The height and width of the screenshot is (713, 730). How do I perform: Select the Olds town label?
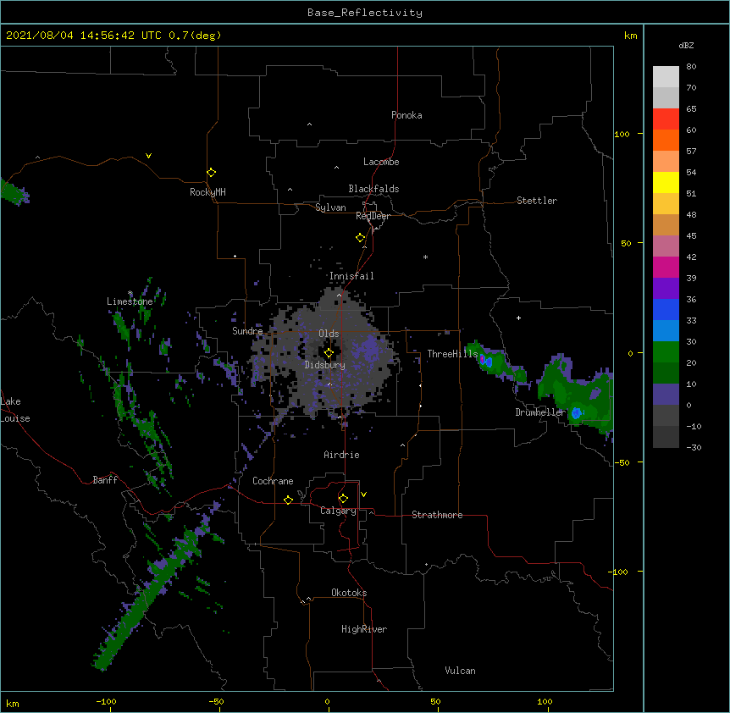coord(329,334)
